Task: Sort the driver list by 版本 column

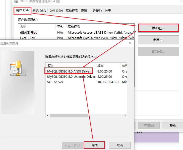Action: (108, 65)
